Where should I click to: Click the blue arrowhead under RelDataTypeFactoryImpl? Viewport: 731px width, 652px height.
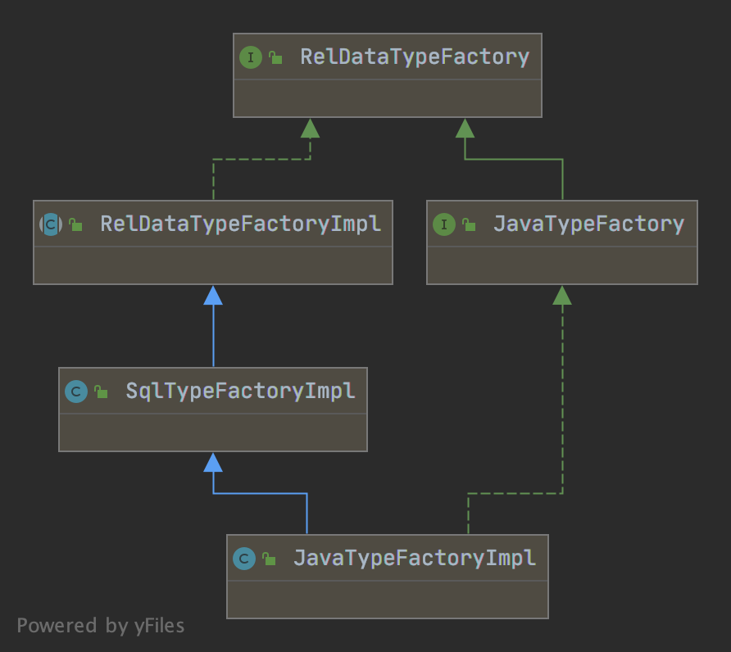[x=213, y=295]
